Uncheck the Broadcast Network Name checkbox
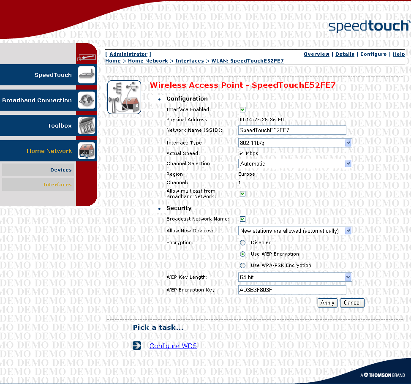This screenshot has height=384, width=411. (x=243, y=219)
